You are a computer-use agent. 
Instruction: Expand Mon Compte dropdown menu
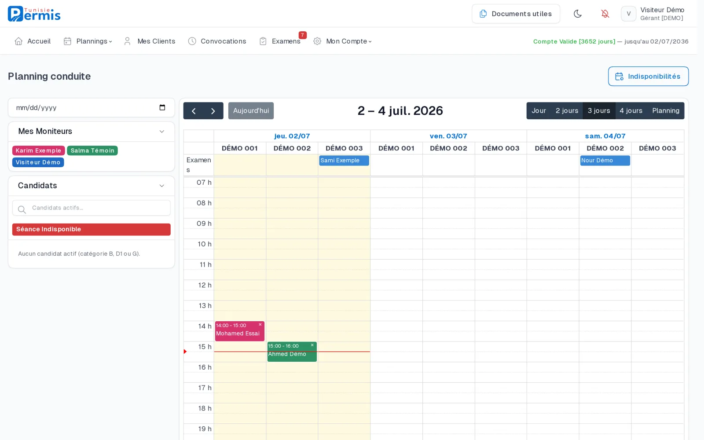pyautogui.click(x=343, y=41)
